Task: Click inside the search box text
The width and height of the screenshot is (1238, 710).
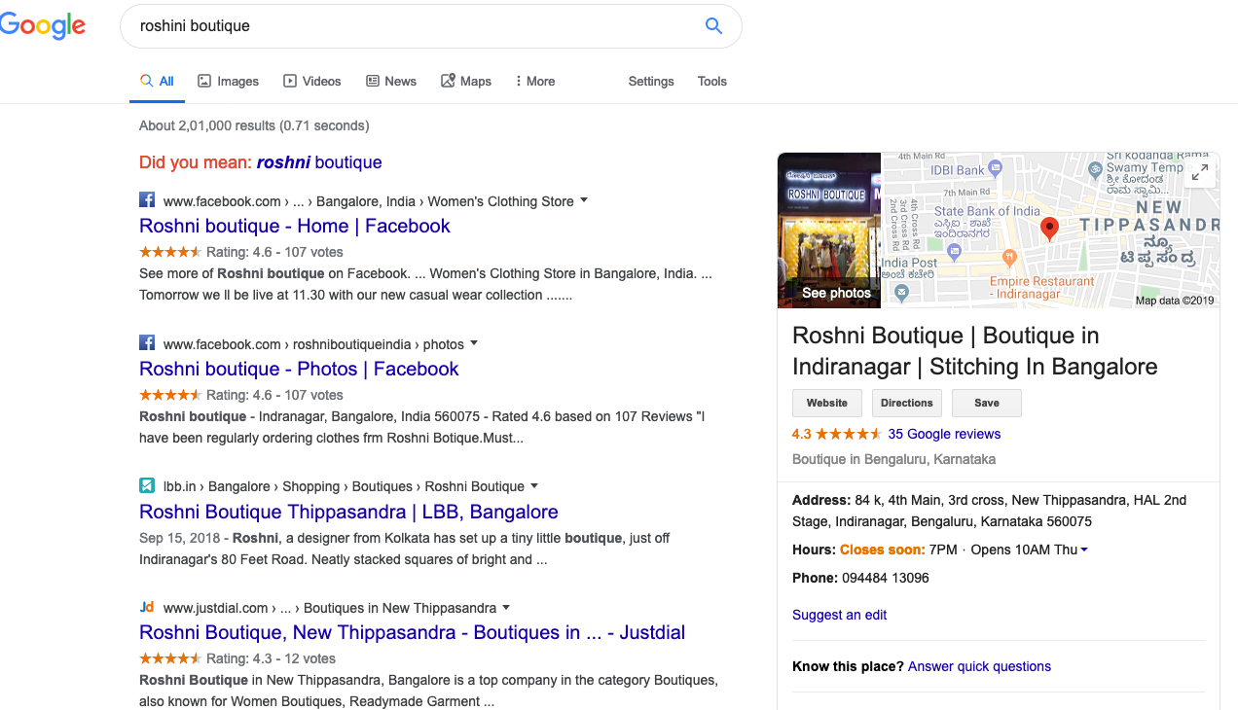Action: [x=195, y=26]
